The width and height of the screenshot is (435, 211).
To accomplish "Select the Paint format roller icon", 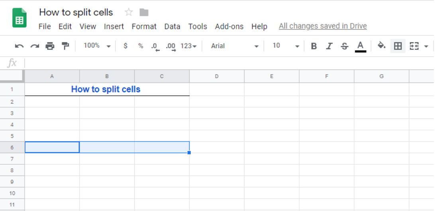I will click(x=65, y=46).
